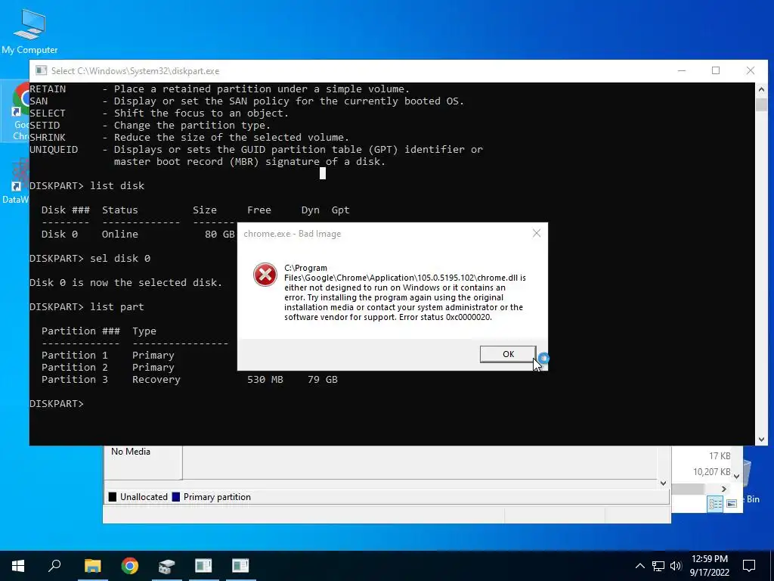The height and width of the screenshot is (581, 774).
Task: Close the diskpart window
Action: 751,70
